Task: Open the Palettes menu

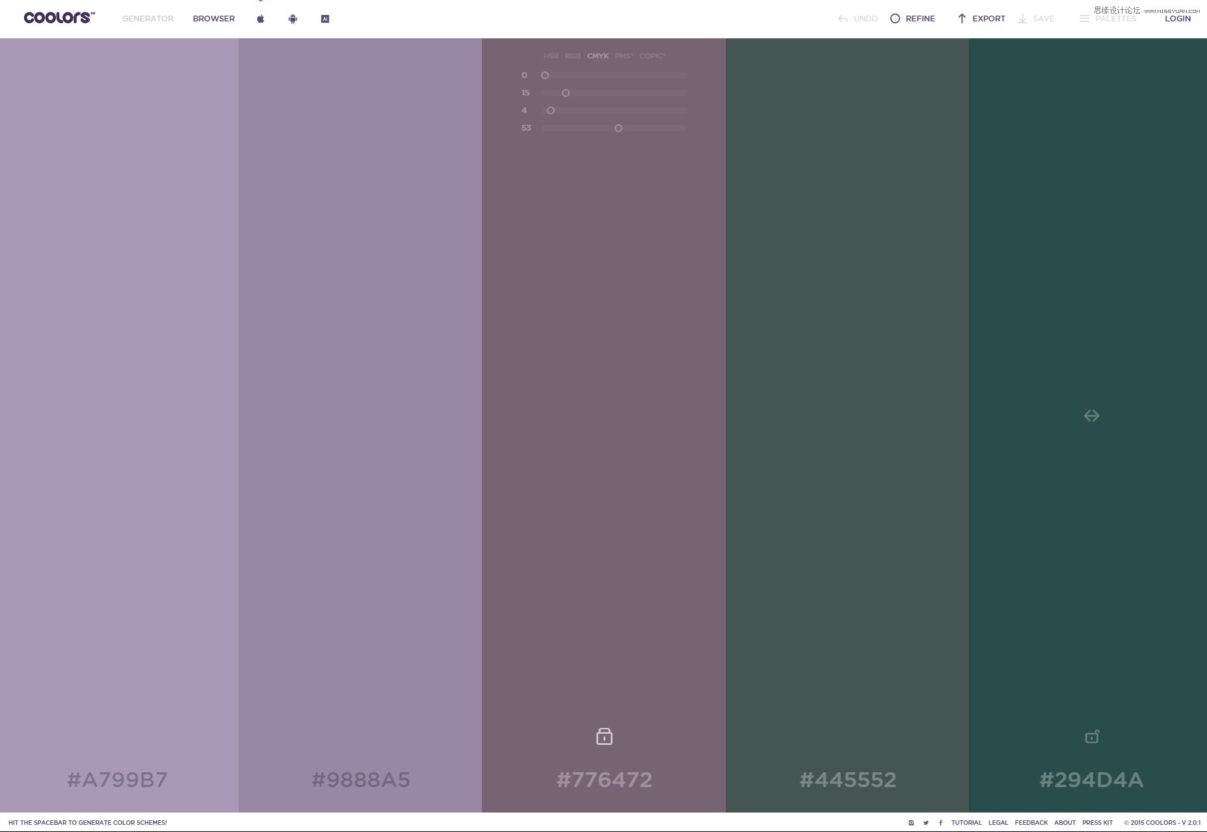Action: 1108,19
